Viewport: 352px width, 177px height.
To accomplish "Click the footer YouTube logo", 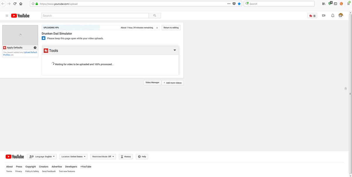I will tap(14, 157).
